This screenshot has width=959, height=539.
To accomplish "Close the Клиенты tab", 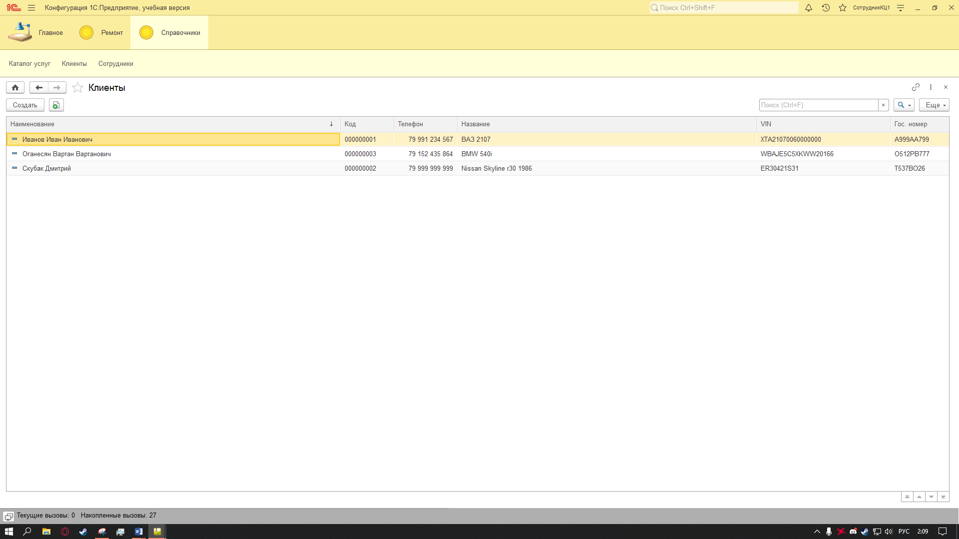I will click(946, 87).
